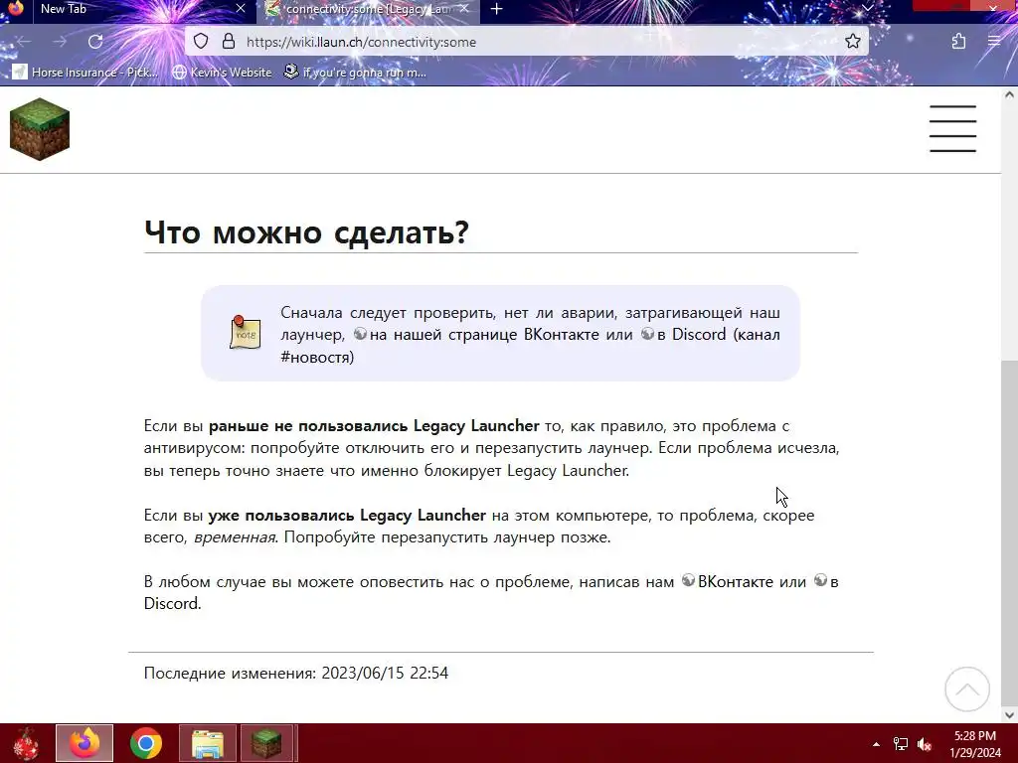The width and height of the screenshot is (1018, 763).
Task: Click the Minecraft grass block site logo
Action: [x=40, y=129]
